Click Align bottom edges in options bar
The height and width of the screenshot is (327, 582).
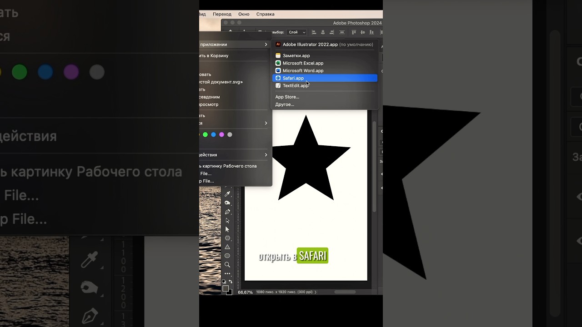[x=371, y=32]
